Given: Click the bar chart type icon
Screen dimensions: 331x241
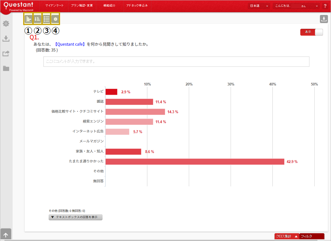Looking at the screenshot, I should [28, 19].
